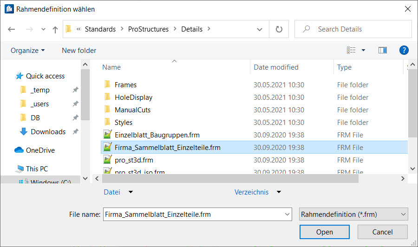Sort by the Type column header
Image resolution: width=418 pixels, height=247 pixels.
344,67
